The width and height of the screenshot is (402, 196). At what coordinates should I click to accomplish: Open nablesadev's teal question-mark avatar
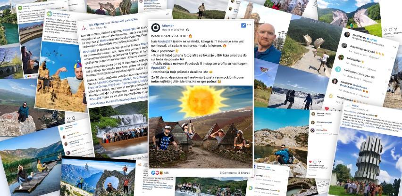coord(338,69)
